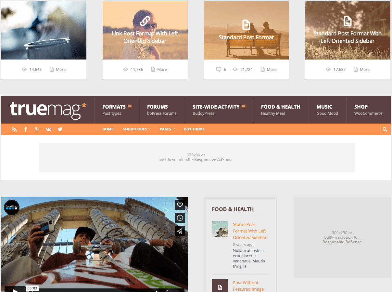392x292 pixels.
Task: Open the BUY THEME link
Action: point(194,129)
